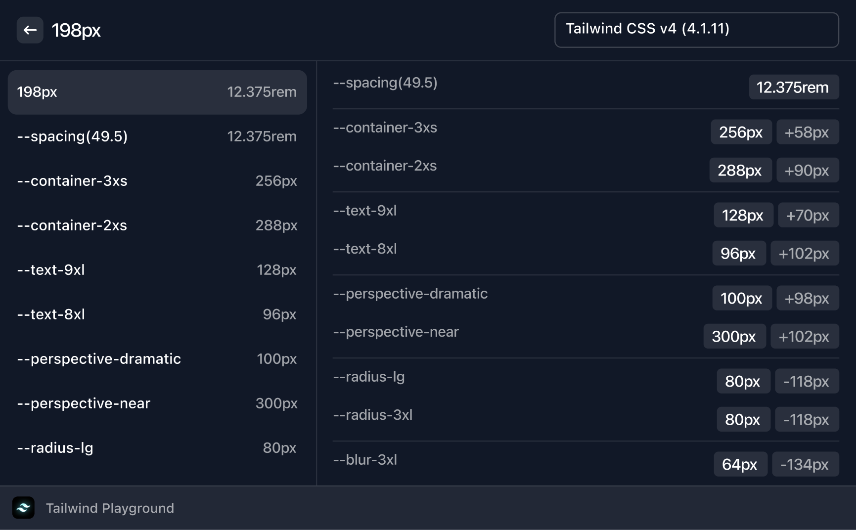
Task: Select --perspective-dramatic in the sidebar
Action: click(157, 359)
